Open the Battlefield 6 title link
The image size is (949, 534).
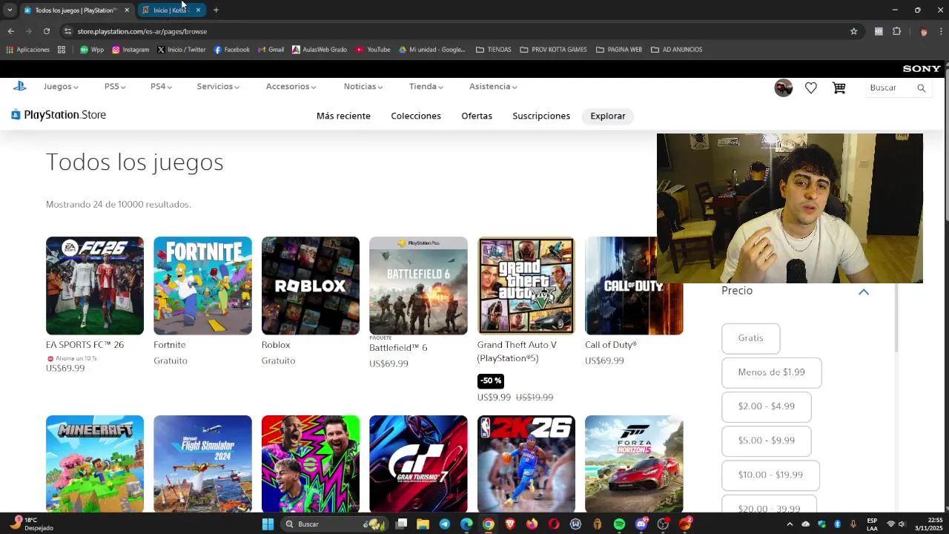point(398,348)
